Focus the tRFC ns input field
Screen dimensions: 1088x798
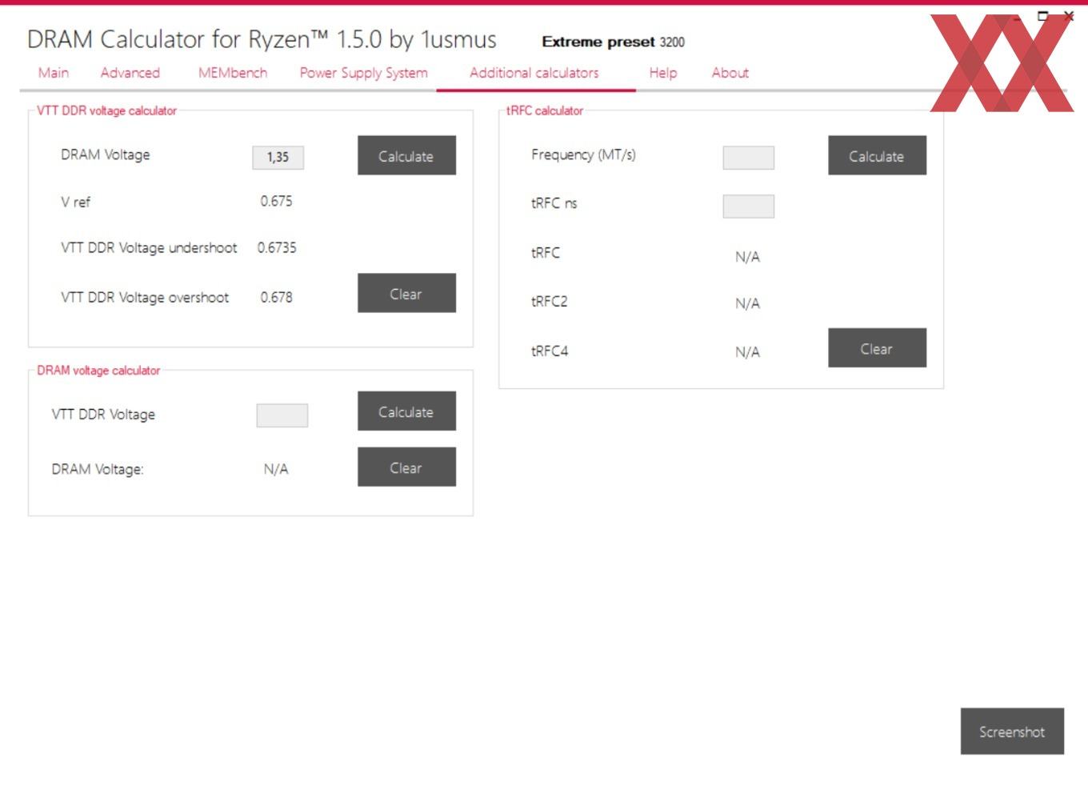point(748,207)
